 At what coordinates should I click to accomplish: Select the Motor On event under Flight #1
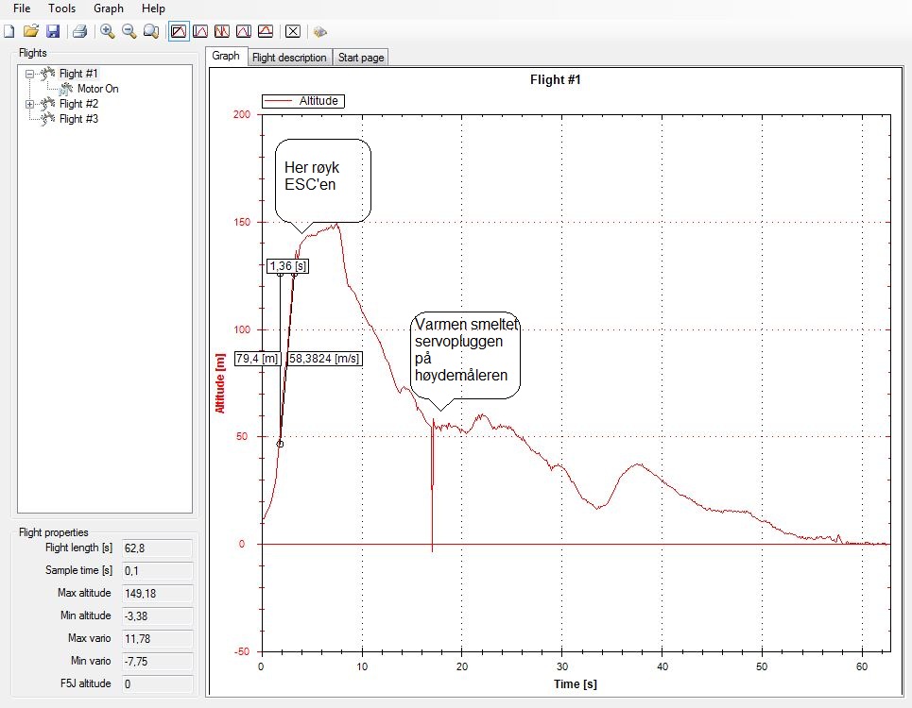click(x=97, y=89)
